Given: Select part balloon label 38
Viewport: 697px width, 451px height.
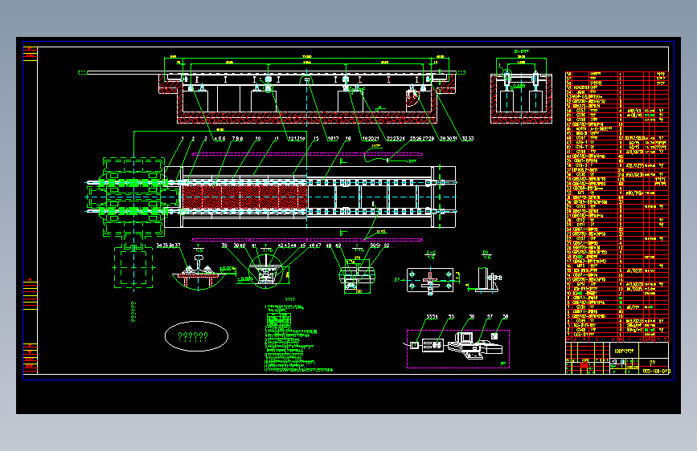Looking at the screenshot, I should click(224, 246).
